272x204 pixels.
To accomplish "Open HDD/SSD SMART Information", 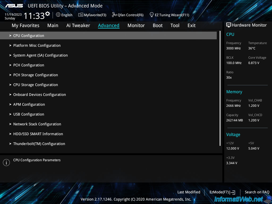I will click(38, 134).
